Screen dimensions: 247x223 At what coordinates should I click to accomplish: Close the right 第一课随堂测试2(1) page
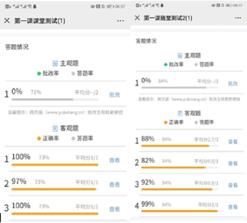(x=137, y=18)
